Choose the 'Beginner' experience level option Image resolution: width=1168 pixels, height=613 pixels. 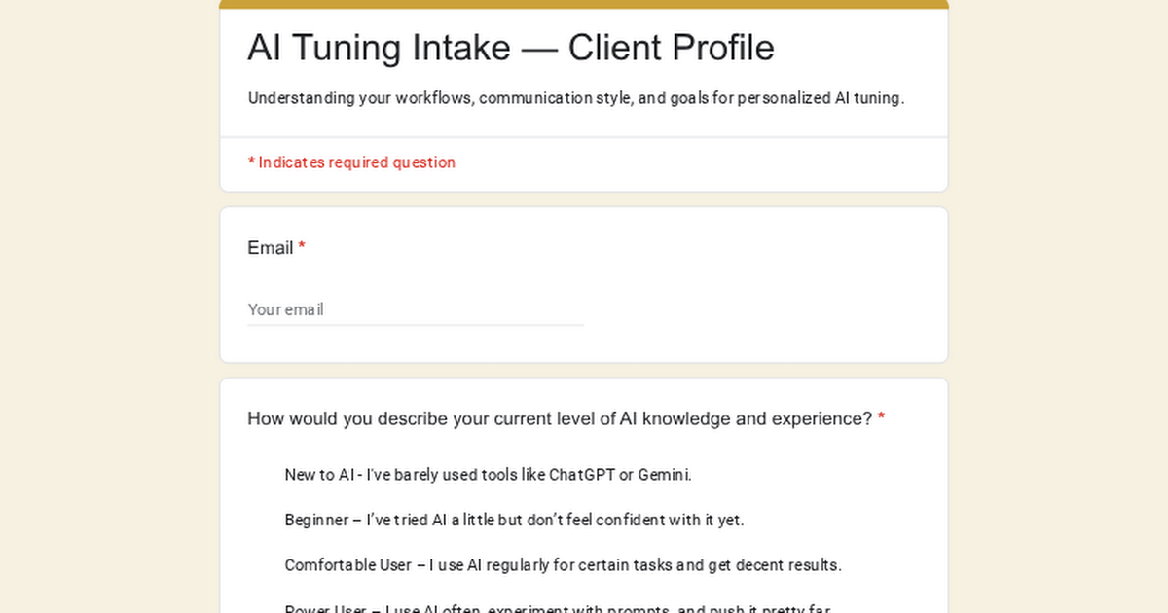click(514, 520)
